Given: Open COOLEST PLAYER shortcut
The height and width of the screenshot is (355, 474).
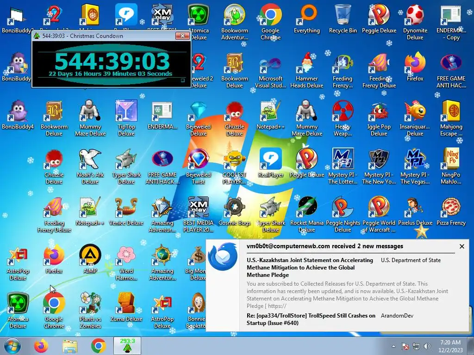Looking at the screenshot, I should (x=235, y=166).
